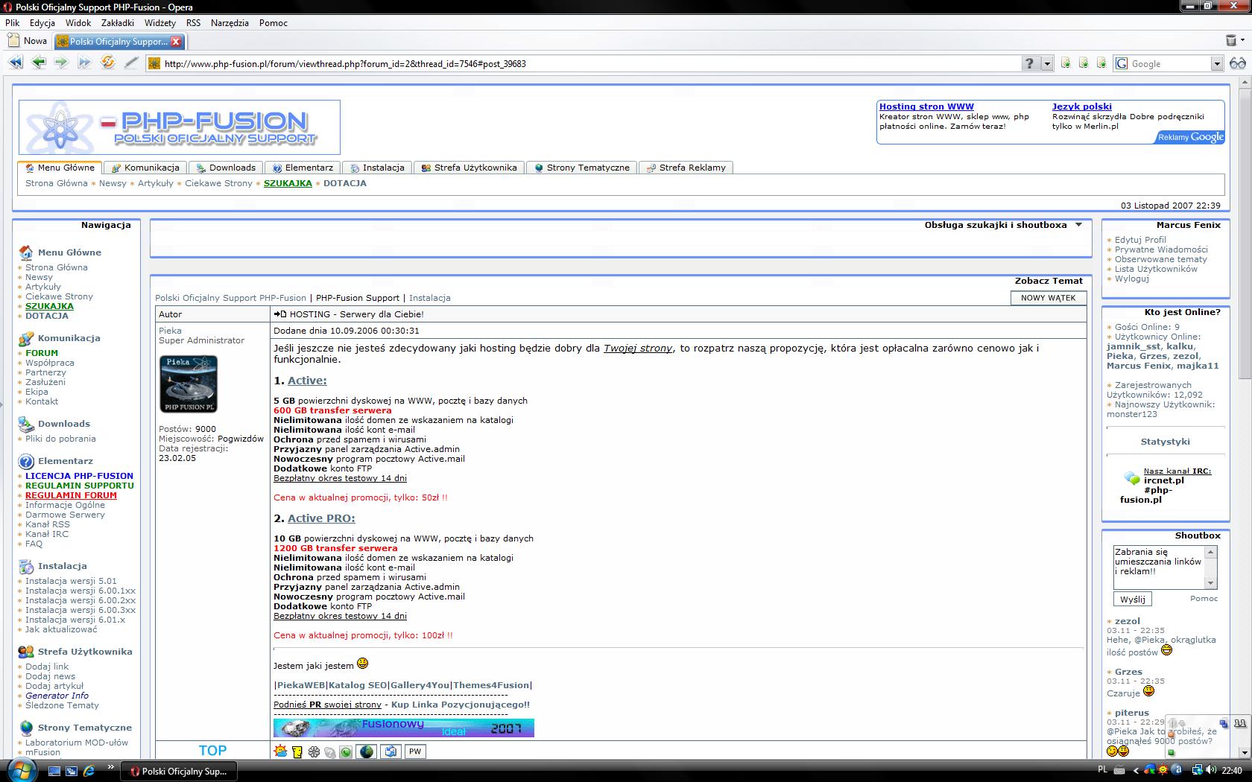Open the Active PRO: offer link
The image size is (1252, 782).
pyautogui.click(x=321, y=518)
